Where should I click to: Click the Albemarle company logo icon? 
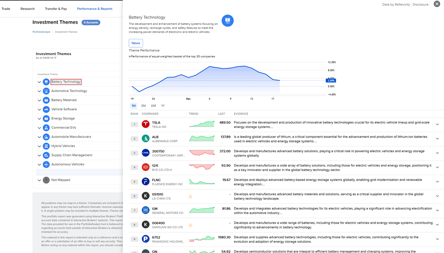146,139
